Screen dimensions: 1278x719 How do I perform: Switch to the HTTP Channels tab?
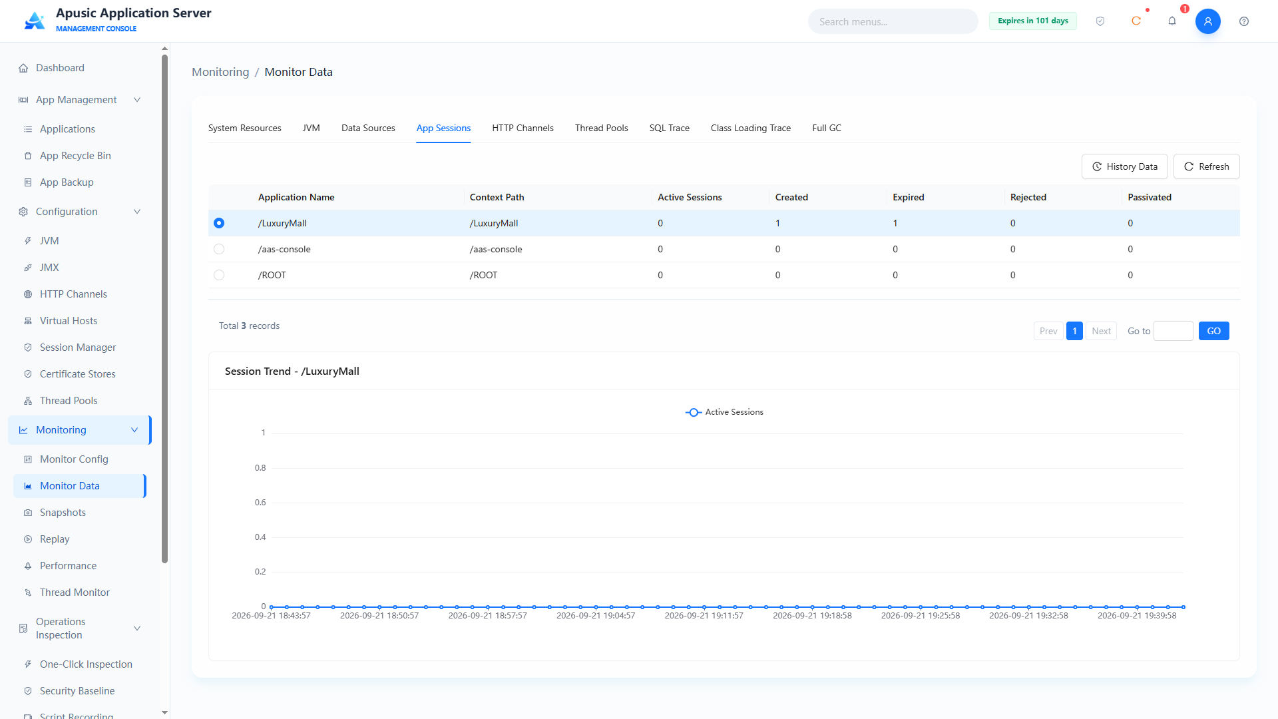523,128
